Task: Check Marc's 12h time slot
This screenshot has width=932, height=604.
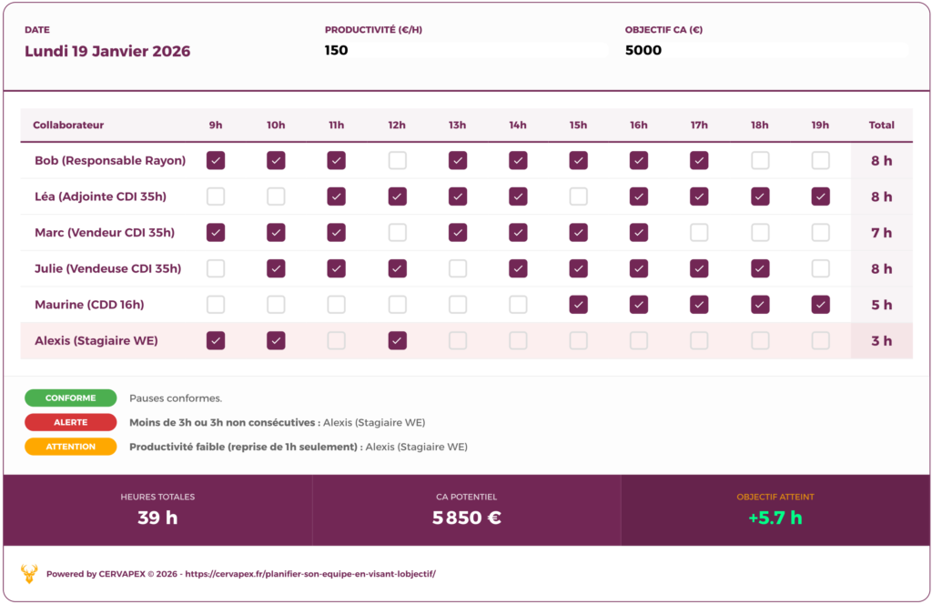Action: [397, 233]
